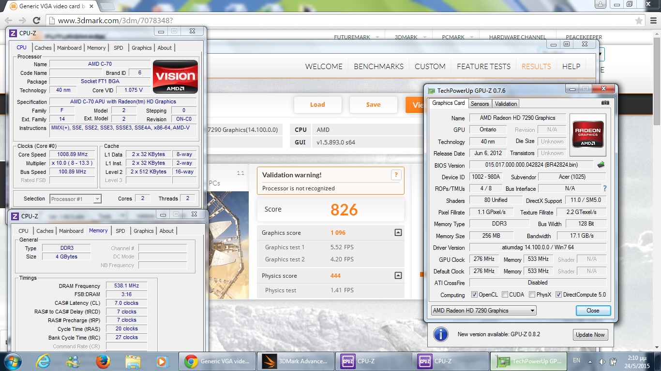This screenshot has height=371, width=661.
Task: Open Chrome menu hamburger icon
Action: pos(652,21)
